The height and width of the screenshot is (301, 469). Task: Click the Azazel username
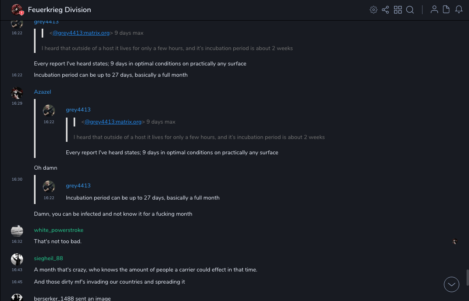point(42,92)
